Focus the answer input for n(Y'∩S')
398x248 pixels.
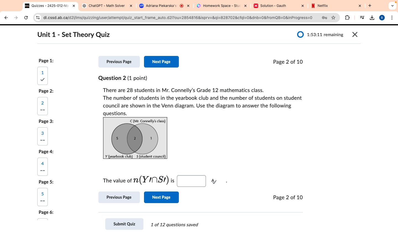(x=191, y=181)
